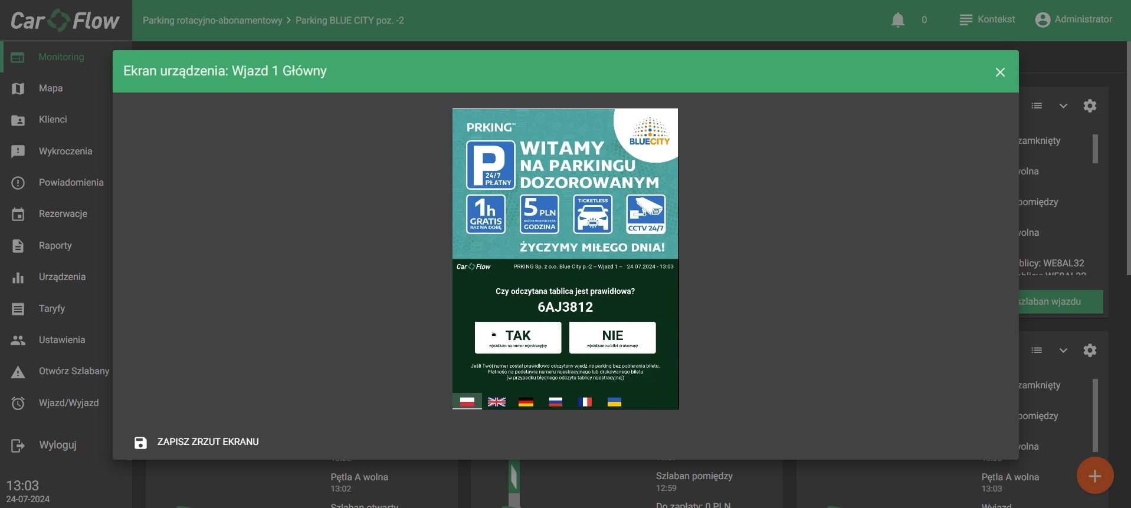Click Wyloguj to log out
The height and width of the screenshot is (508, 1131).
click(x=57, y=445)
